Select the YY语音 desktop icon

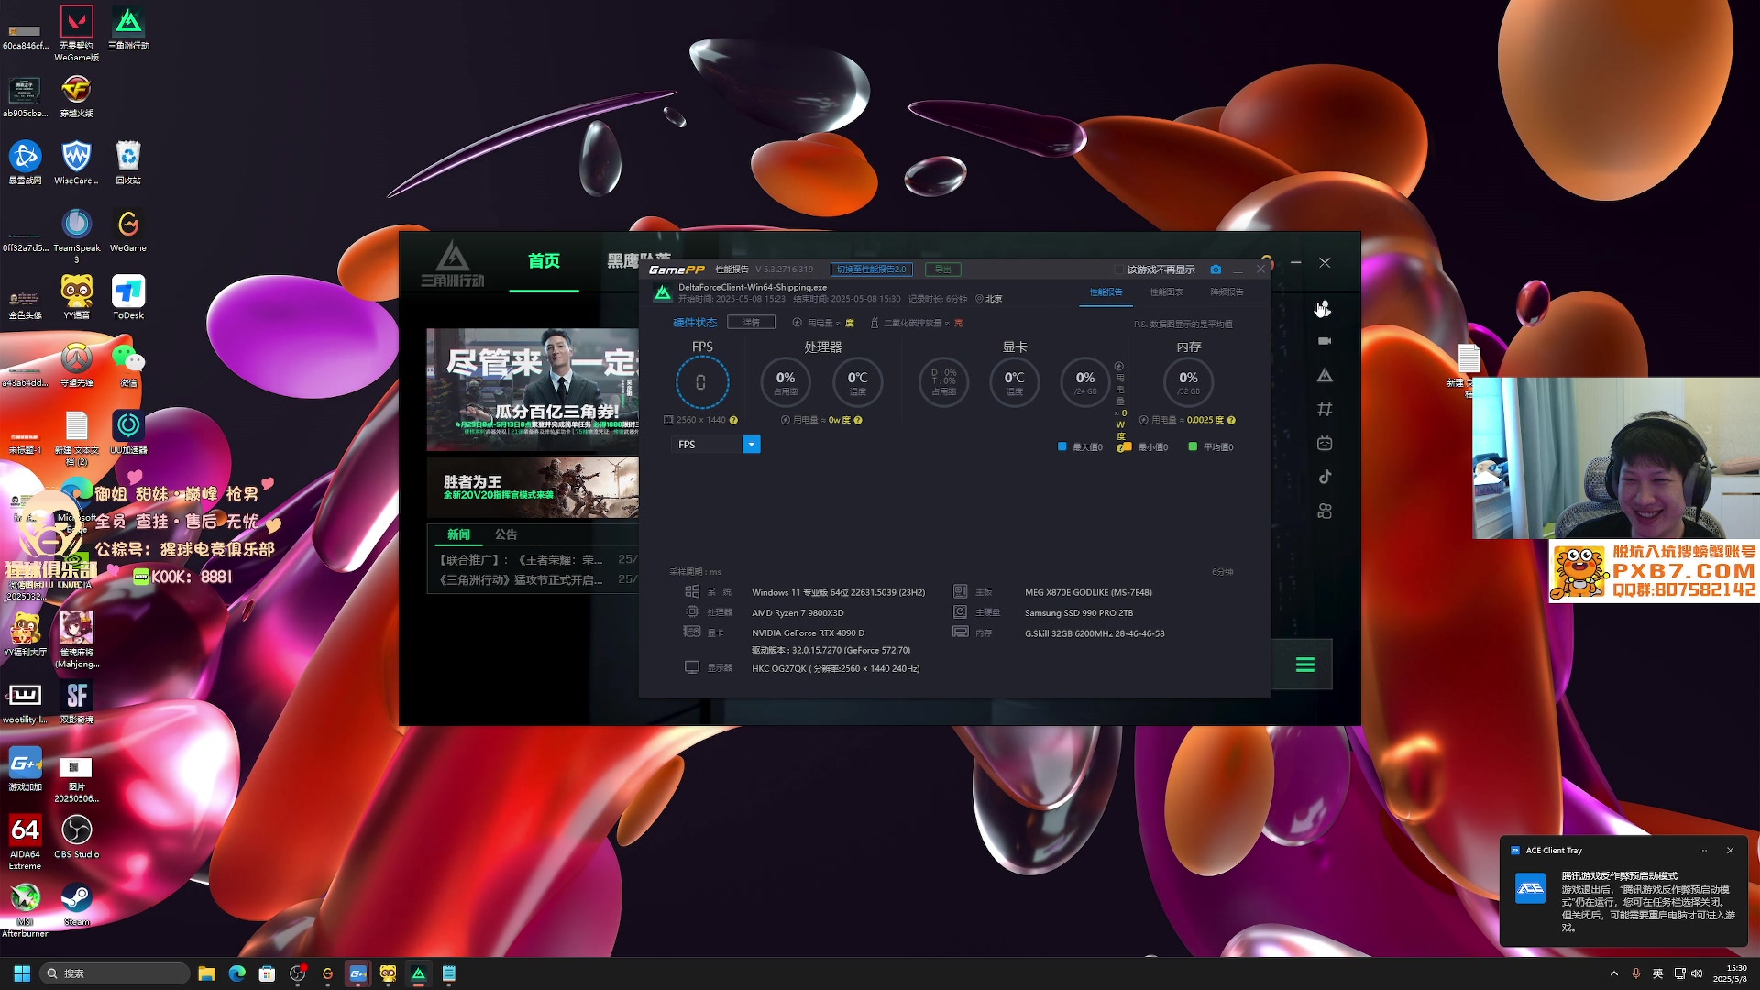tap(77, 298)
